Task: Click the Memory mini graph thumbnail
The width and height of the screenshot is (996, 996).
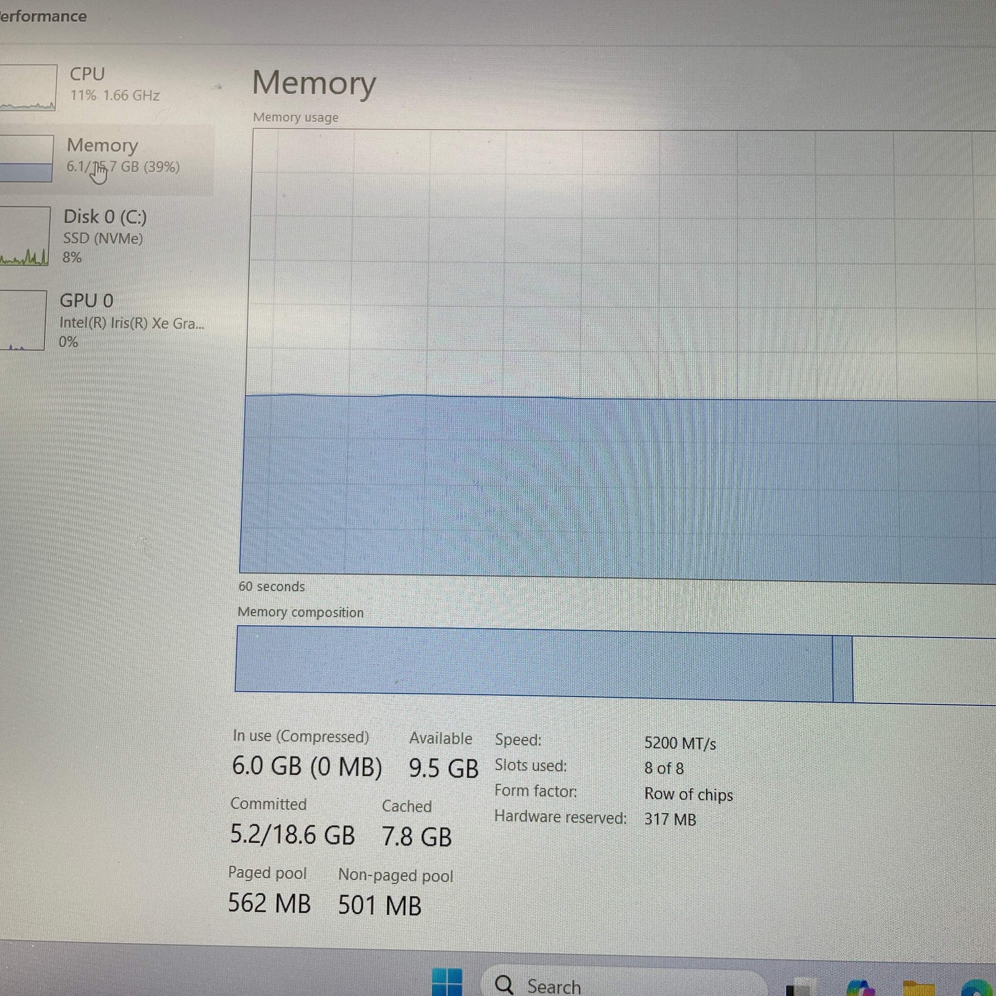Action: tap(26, 158)
